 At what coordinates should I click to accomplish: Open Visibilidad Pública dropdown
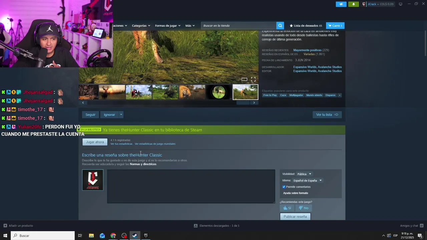click(x=304, y=174)
